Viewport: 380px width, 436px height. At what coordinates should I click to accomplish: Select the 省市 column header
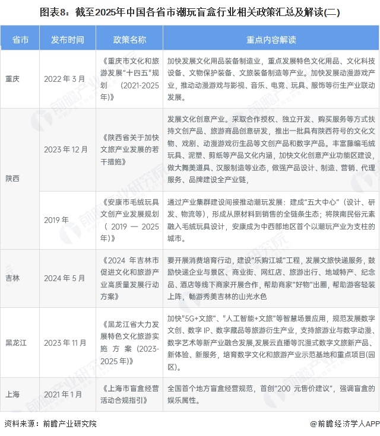coord(20,39)
